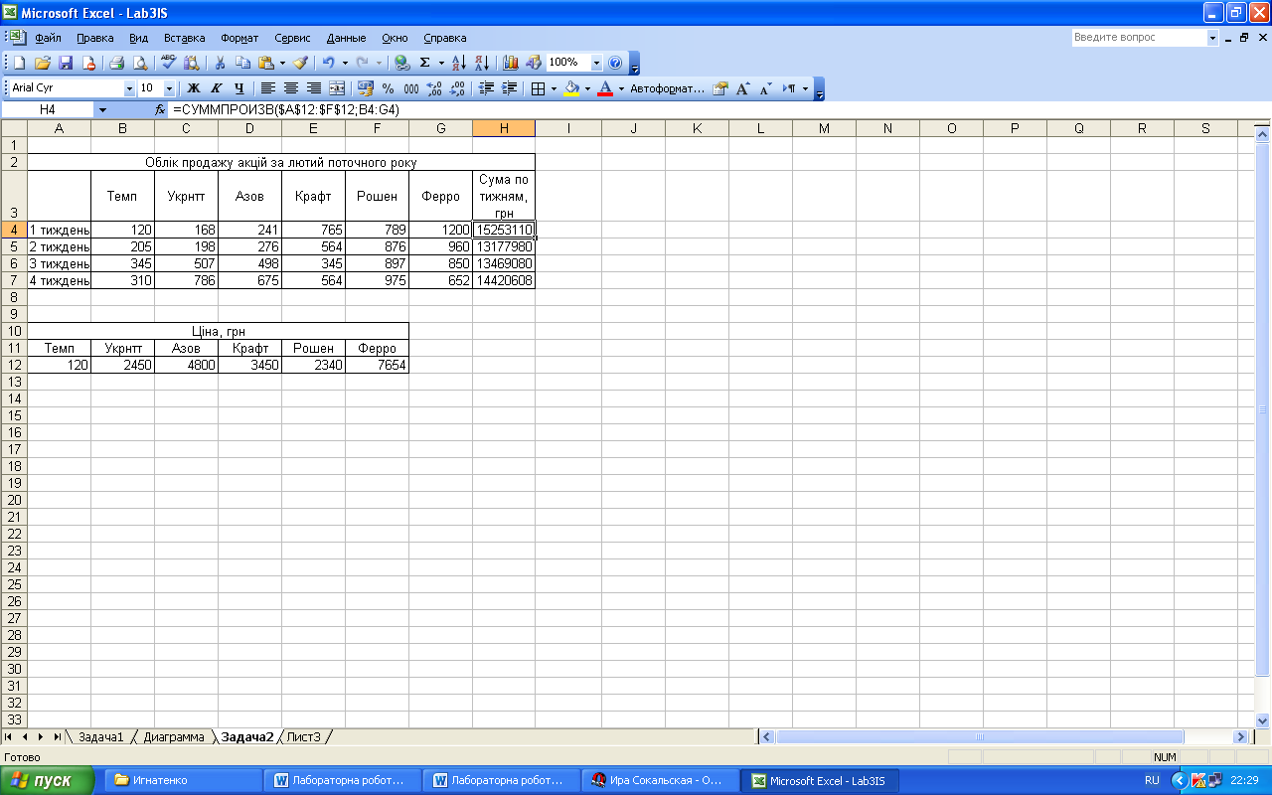Expand the Borders dropdown arrow
The width and height of the screenshot is (1272, 795).
(x=554, y=88)
